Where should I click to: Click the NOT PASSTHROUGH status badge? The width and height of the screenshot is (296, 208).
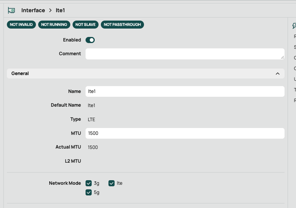tap(122, 25)
